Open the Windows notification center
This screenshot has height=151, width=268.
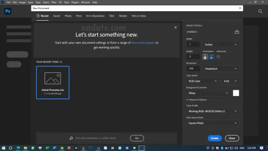coord(261,148)
